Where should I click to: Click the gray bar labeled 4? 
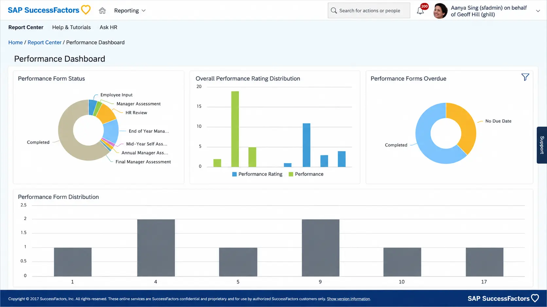point(156,248)
